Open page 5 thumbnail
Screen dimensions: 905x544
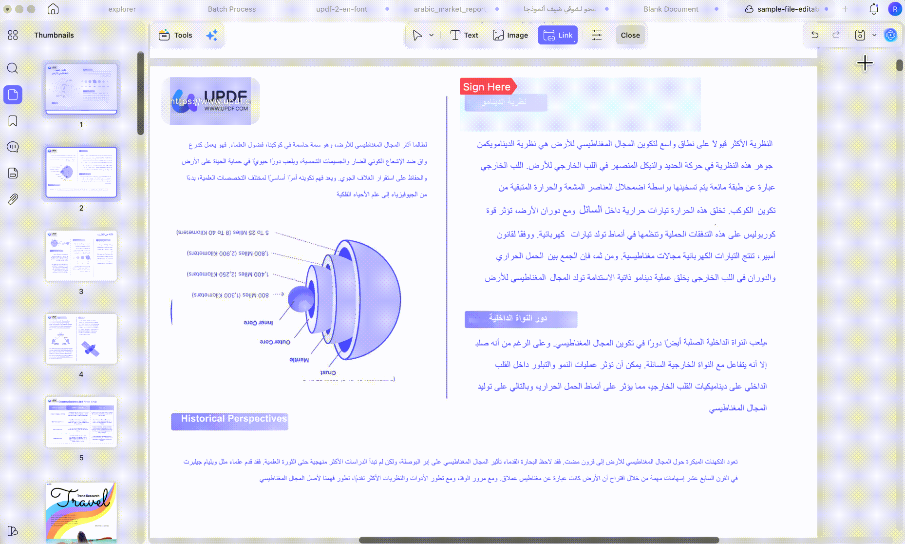tap(81, 422)
